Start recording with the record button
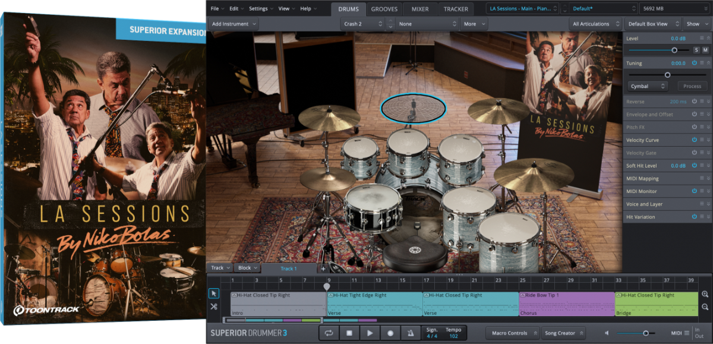 [390, 333]
